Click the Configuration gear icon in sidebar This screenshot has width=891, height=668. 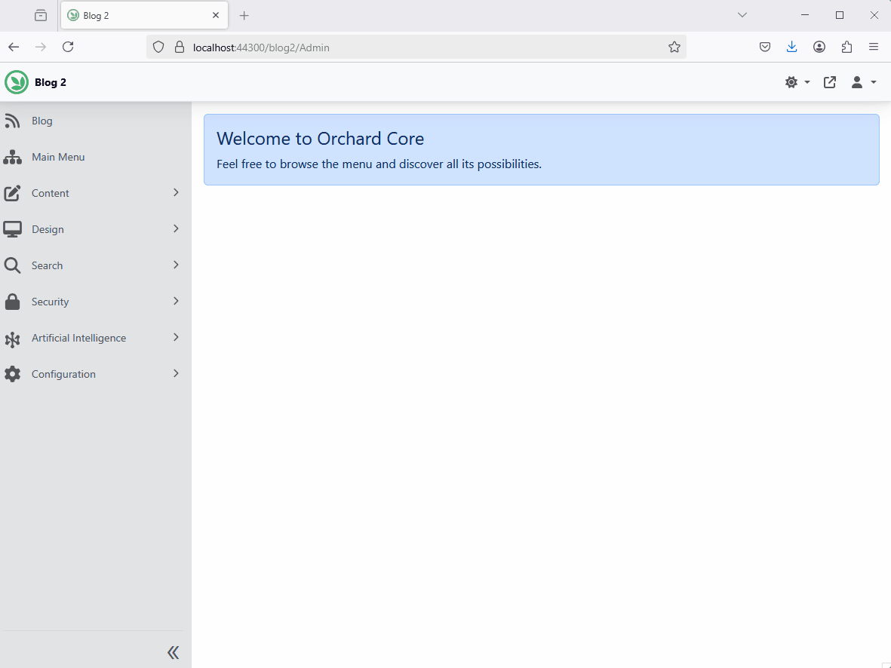pyautogui.click(x=13, y=373)
